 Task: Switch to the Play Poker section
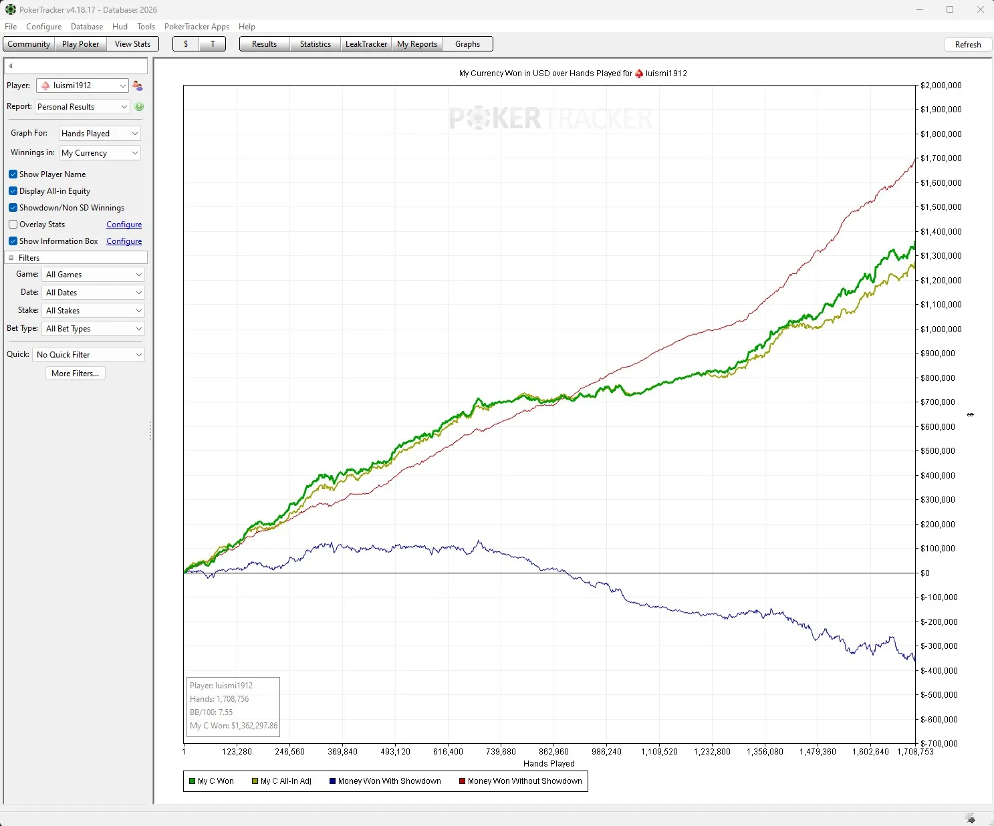click(x=81, y=44)
